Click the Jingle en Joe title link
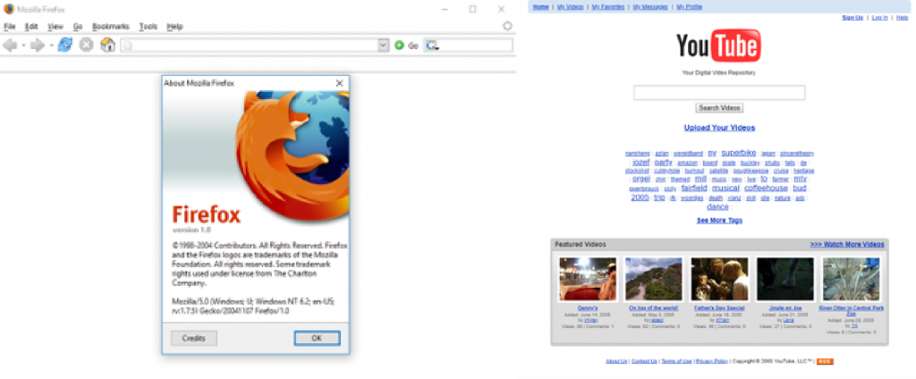The image size is (916, 379). [x=785, y=307]
